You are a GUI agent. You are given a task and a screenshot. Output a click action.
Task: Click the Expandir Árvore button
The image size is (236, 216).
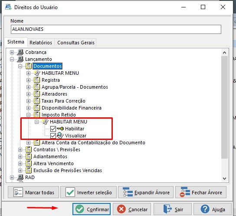(146, 192)
